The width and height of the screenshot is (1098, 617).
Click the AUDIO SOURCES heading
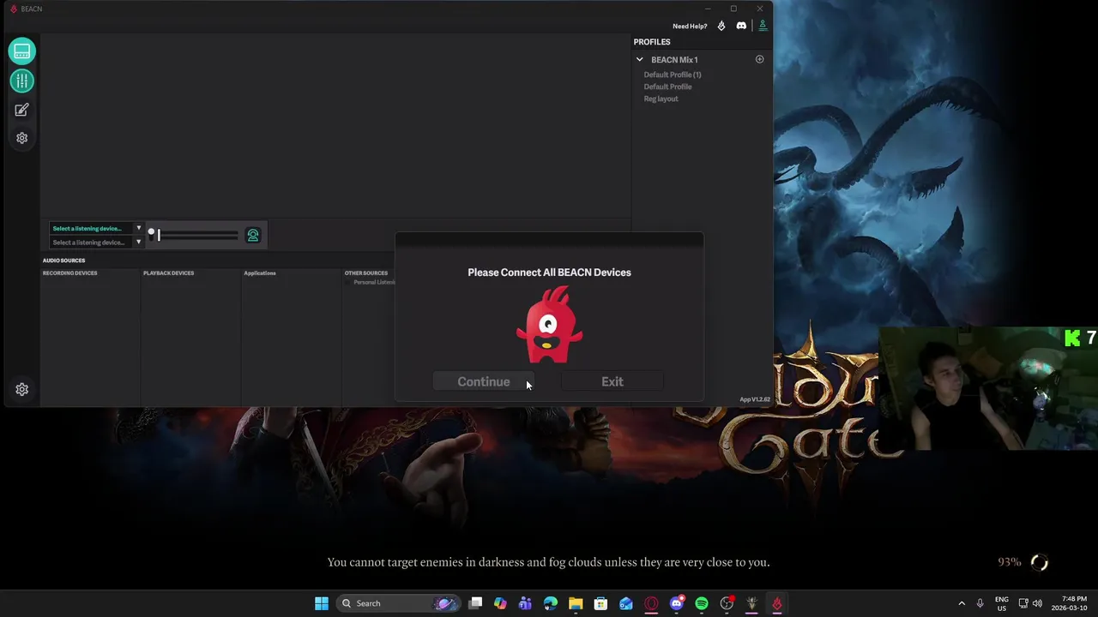[x=64, y=261]
